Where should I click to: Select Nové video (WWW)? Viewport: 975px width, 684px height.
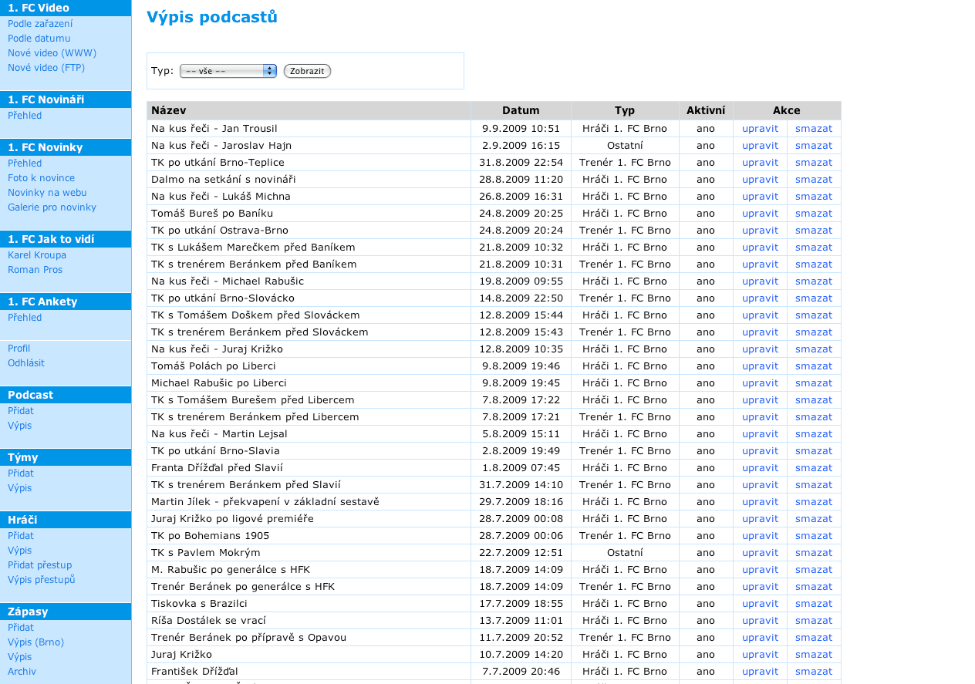point(52,53)
